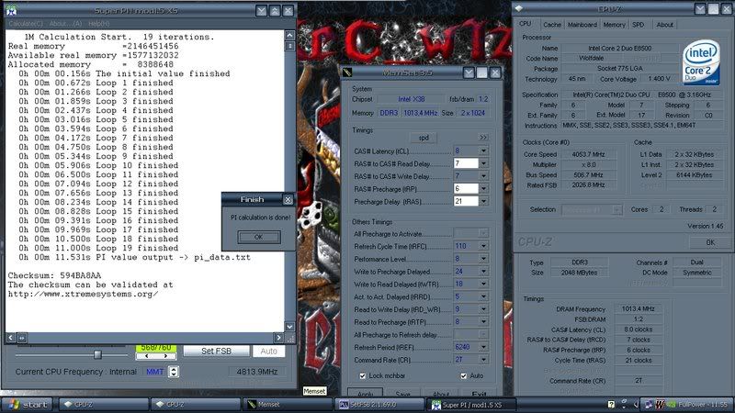Toggle the Auto checkbox in MemSet
Image resolution: width=735 pixels, height=413 pixels.
(464, 376)
